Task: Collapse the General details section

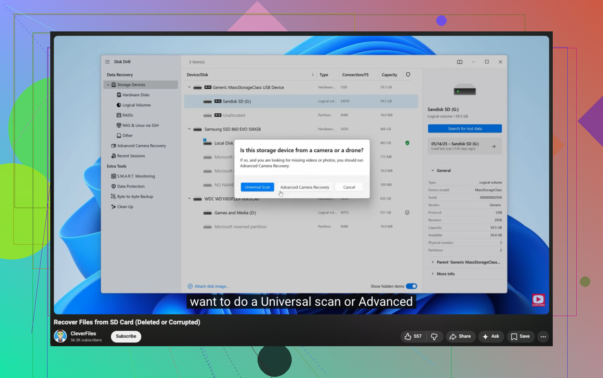Action: click(433, 170)
